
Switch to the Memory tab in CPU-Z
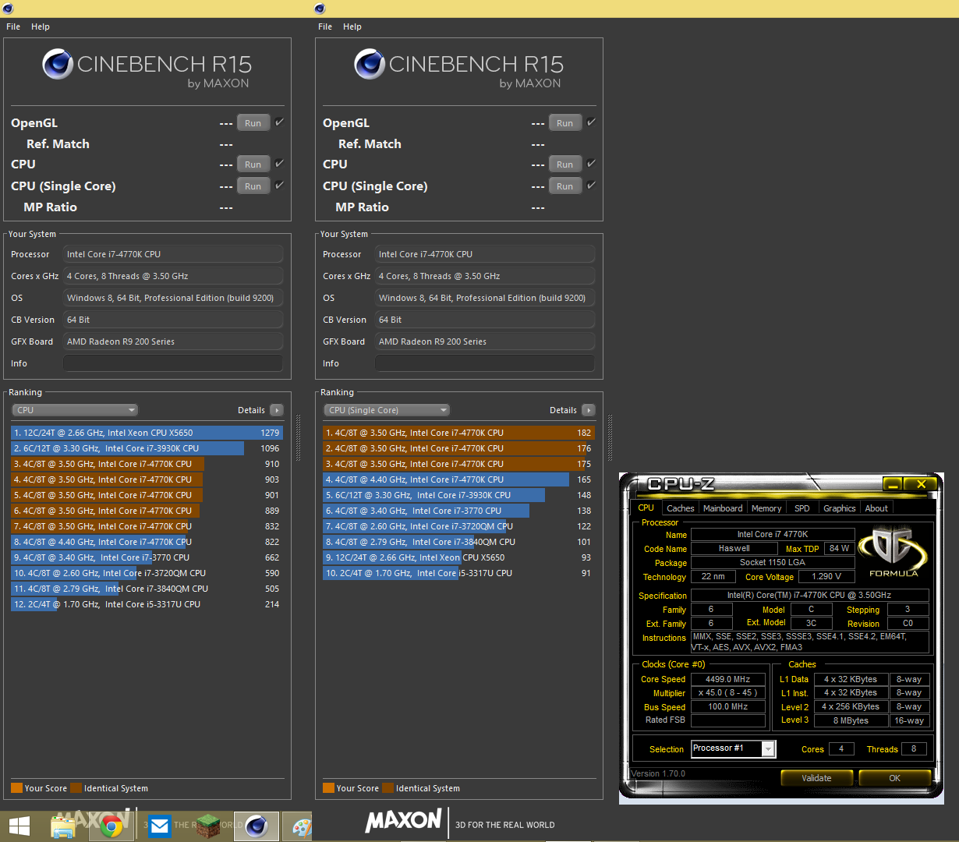click(766, 508)
